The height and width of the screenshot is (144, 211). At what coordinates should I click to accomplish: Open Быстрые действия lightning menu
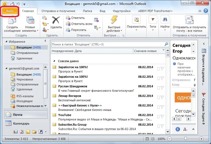[x=114, y=24]
